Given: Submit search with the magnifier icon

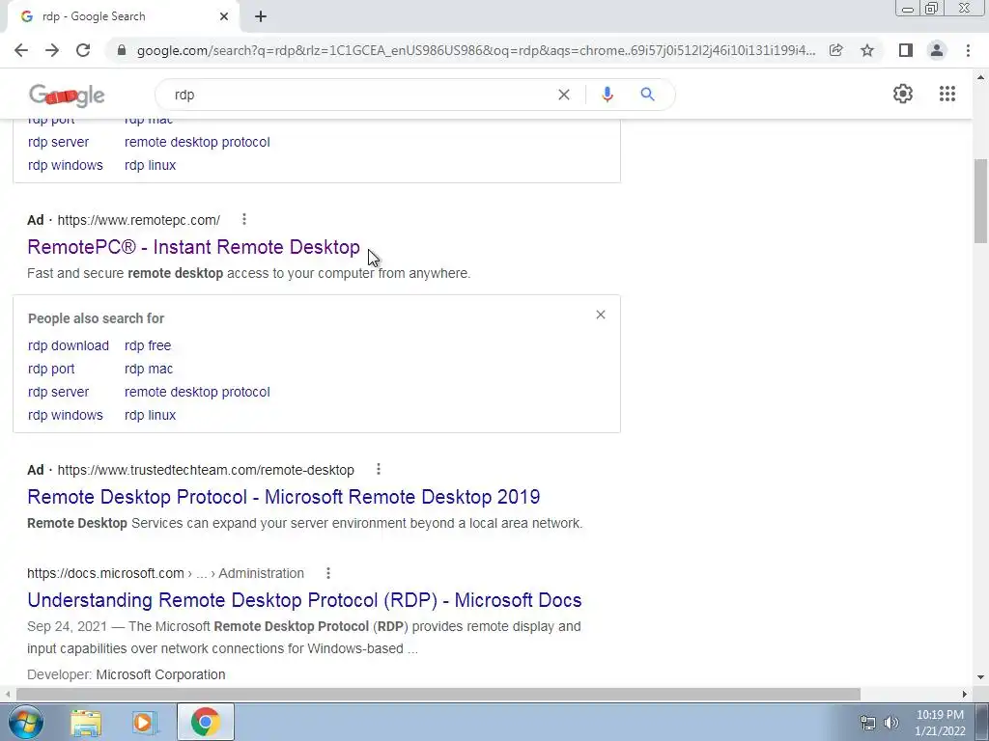Looking at the screenshot, I should pyautogui.click(x=647, y=95).
